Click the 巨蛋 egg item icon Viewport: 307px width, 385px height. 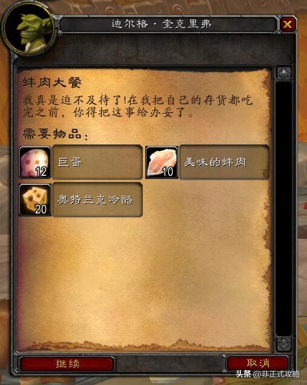coord(35,162)
